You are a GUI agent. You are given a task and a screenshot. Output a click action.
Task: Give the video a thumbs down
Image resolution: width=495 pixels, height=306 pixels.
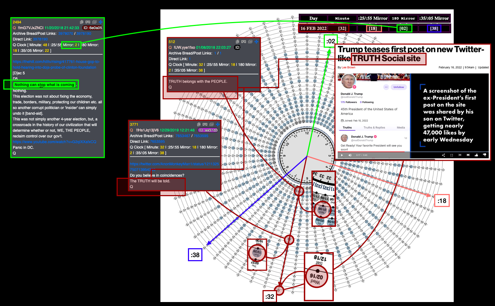pos(485,155)
